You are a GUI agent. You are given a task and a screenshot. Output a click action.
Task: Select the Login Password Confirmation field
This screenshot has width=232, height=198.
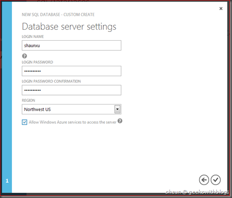pyautogui.click(x=71, y=90)
